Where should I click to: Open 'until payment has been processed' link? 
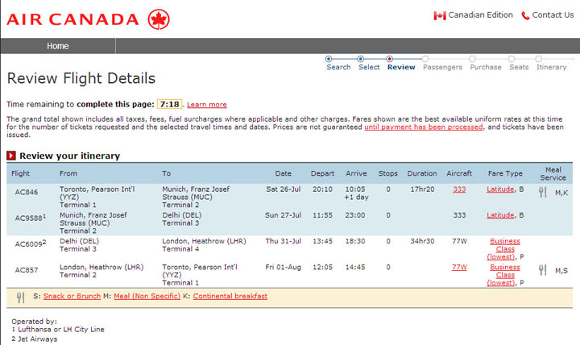[424, 127]
